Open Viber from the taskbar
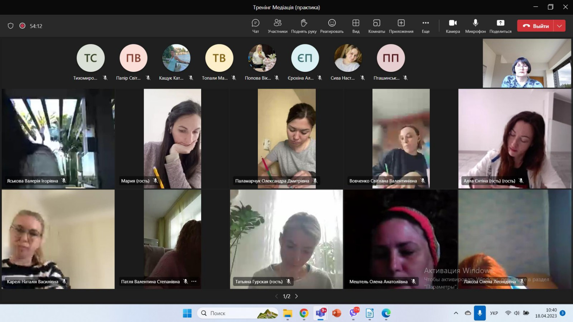Viewport: 573px width, 322px height. coord(353,313)
